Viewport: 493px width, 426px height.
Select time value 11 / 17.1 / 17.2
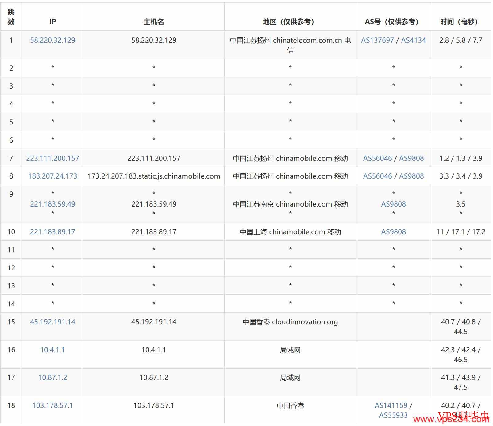coord(461,232)
